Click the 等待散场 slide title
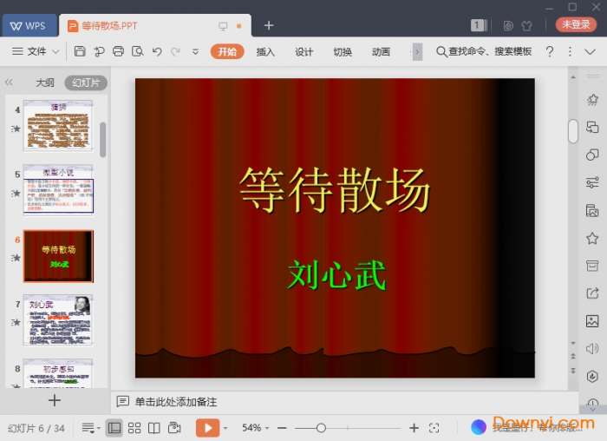The width and height of the screenshot is (607, 441). [x=335, y=190]
